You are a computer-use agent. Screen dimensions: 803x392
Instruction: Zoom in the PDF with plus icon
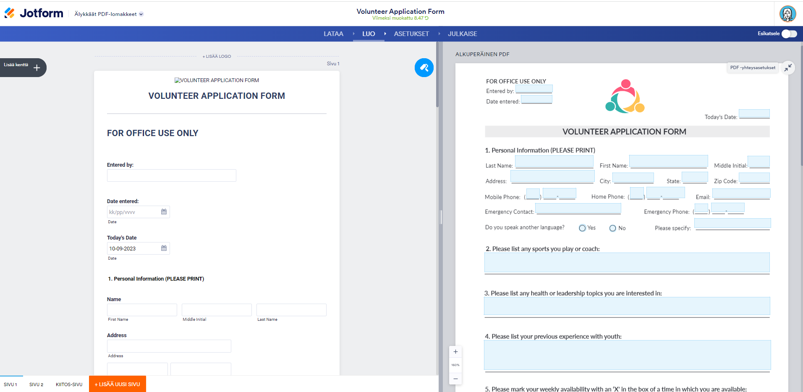pos(455,352)
